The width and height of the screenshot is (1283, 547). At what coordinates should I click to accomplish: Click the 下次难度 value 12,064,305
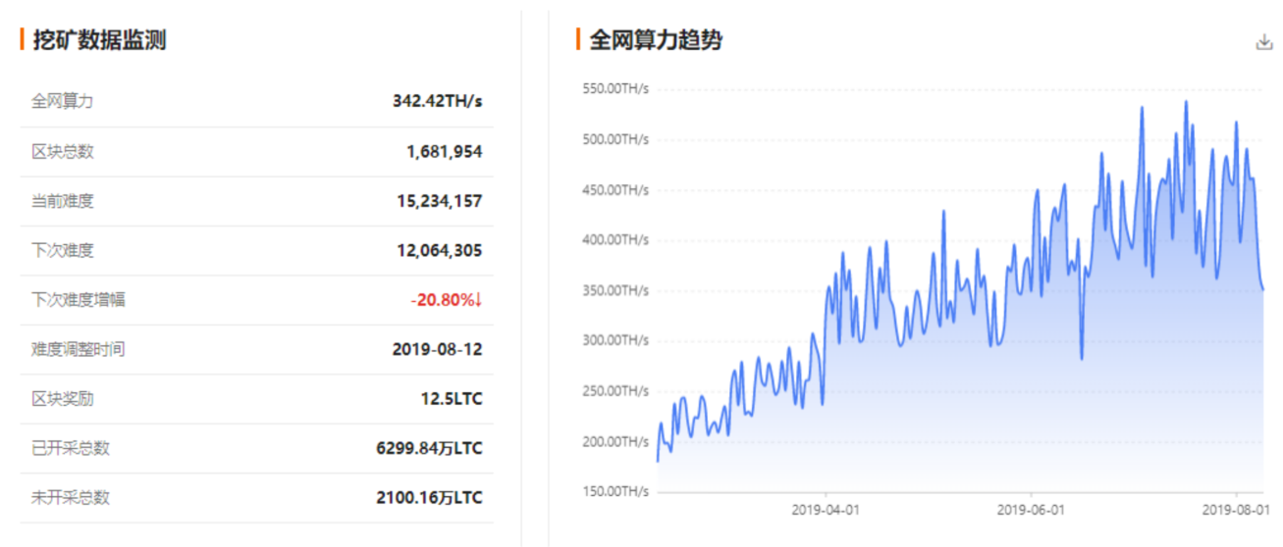[x=439, y=251]
